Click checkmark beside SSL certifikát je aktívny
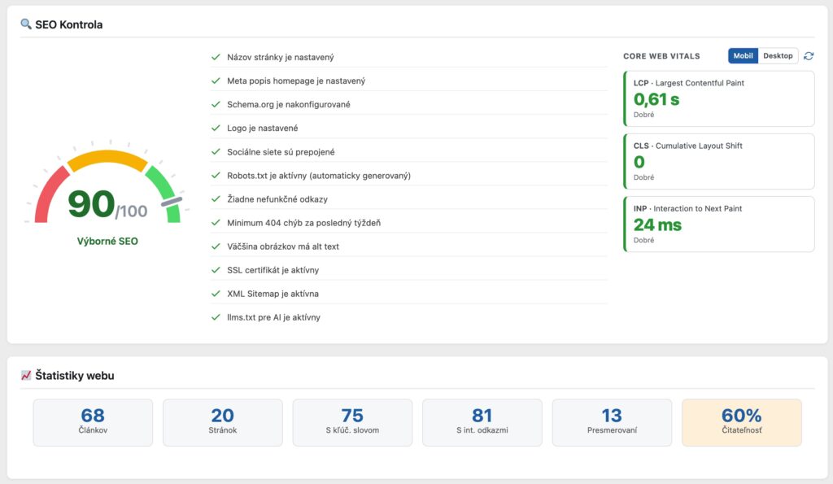Screen dimensions: 833x484 pyautogui.click(x=216, y=270)
